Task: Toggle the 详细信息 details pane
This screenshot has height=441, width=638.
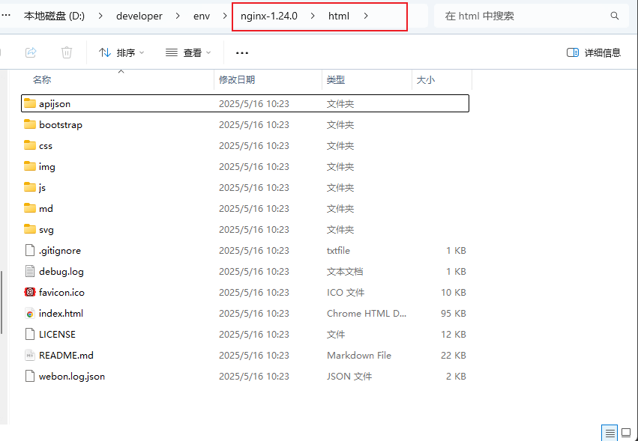Action: click(594, 52)
